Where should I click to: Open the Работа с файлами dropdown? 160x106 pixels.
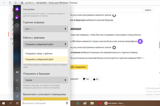pyautogui.click(x=46, y=44)
